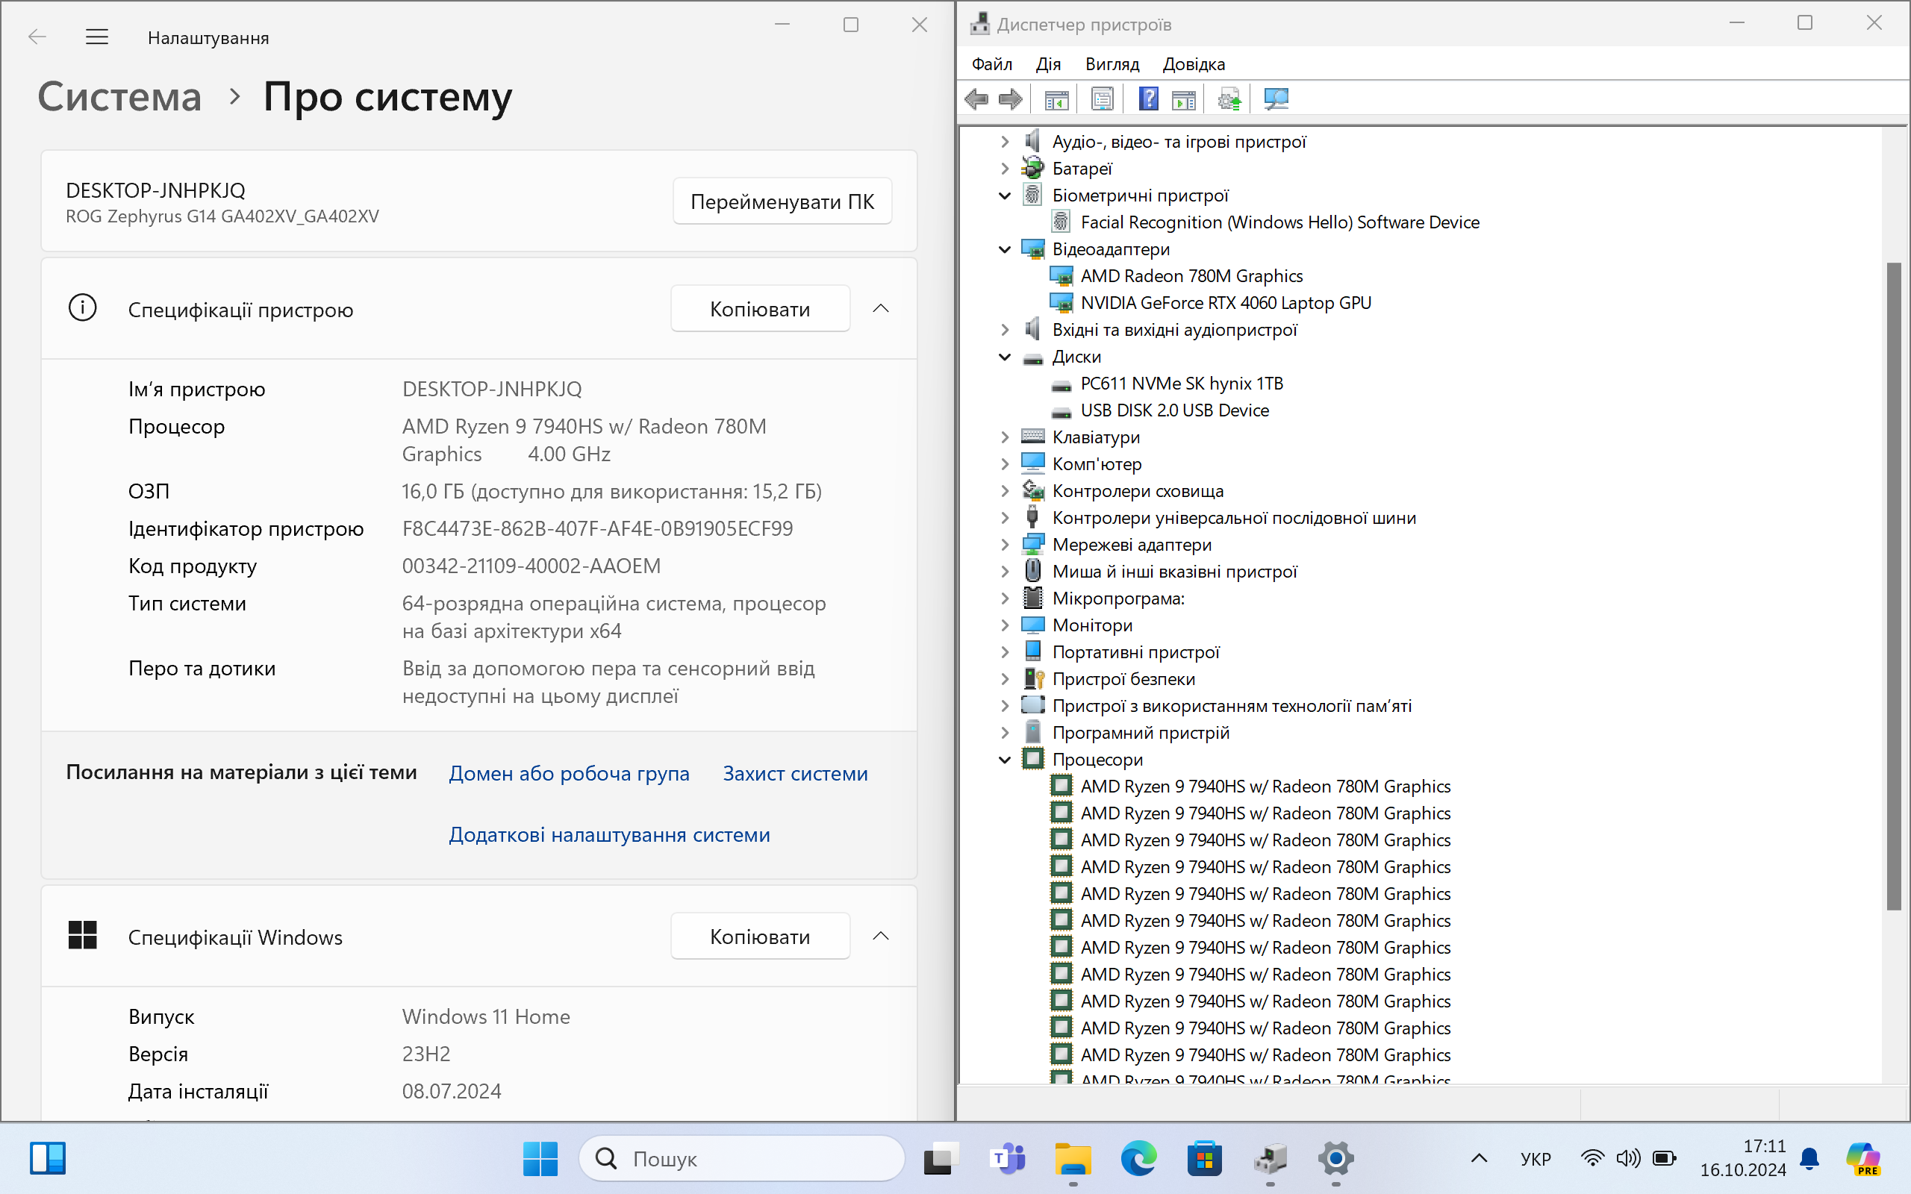Launch Microsoft Edge from taskbar
This screenshot has width=1911, height=1194.
[x=1138, y=1158]
